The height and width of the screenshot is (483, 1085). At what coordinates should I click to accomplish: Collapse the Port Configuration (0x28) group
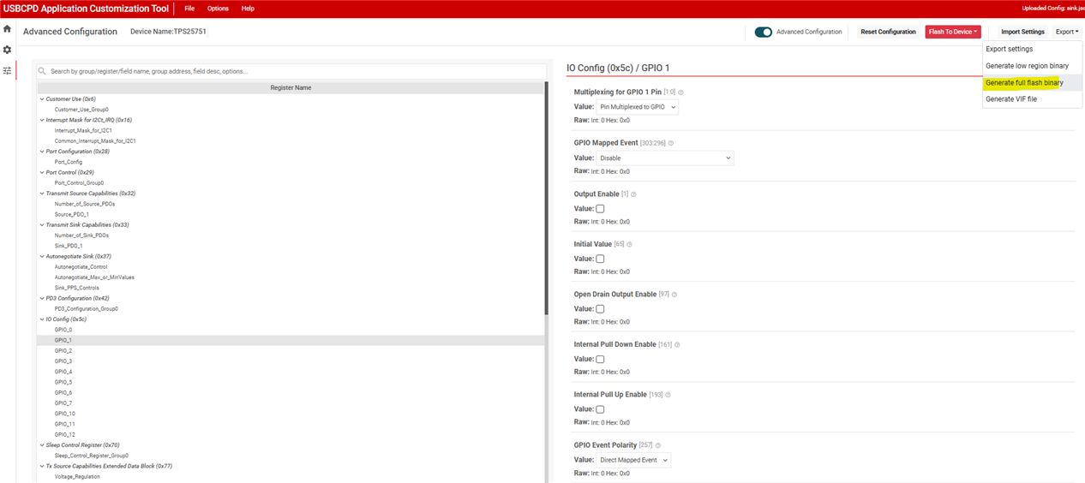(x=41, y=152)
